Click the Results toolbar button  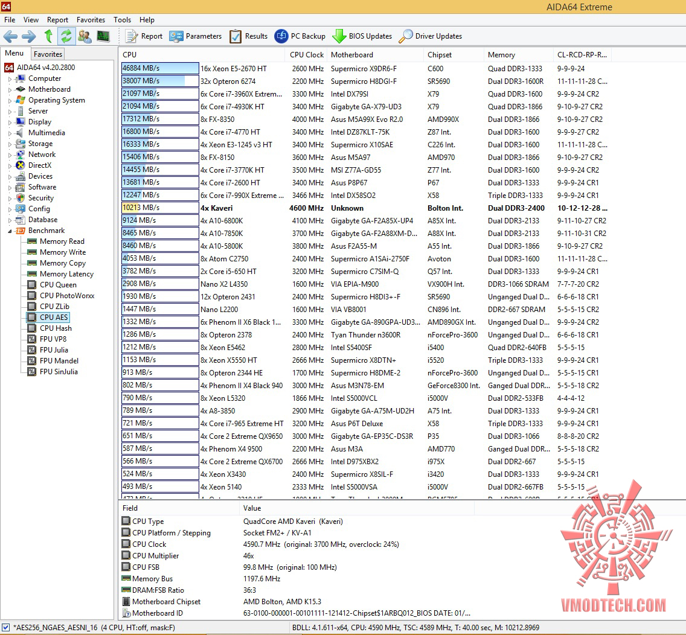click(x=249, y=36)
